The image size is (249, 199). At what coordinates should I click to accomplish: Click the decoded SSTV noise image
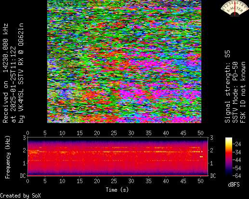pos(124,62)
